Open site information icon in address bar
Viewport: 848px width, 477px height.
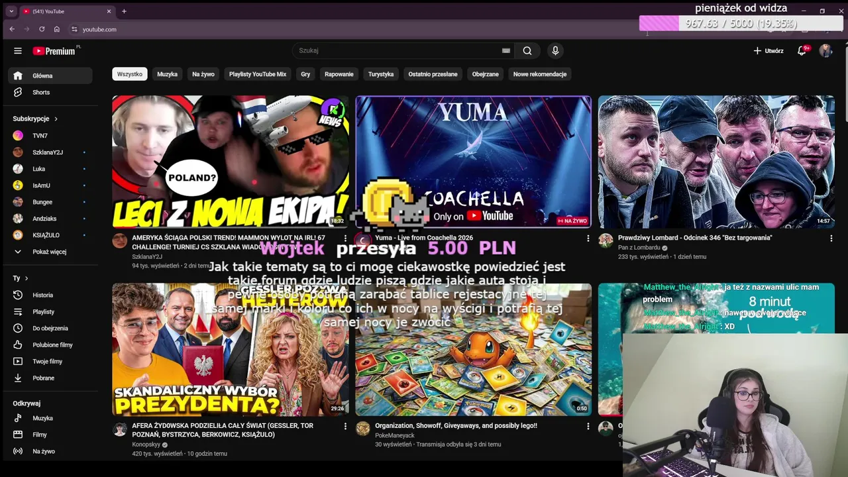point(74,29)
